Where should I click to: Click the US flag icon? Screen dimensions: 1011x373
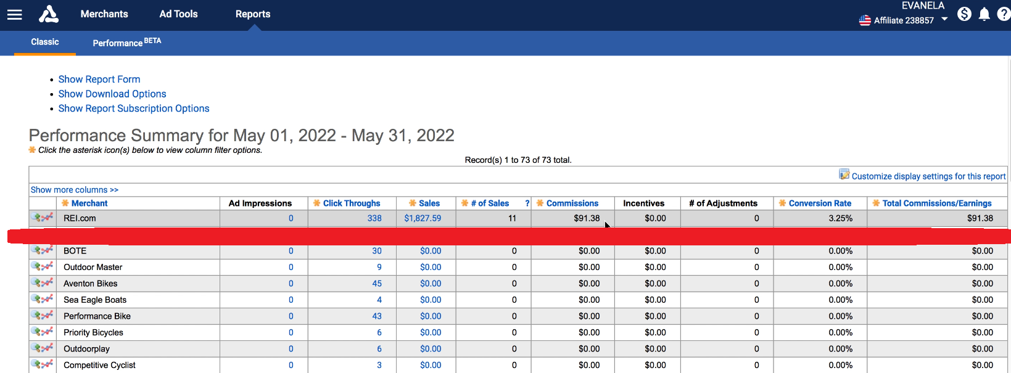pos(865,20)
